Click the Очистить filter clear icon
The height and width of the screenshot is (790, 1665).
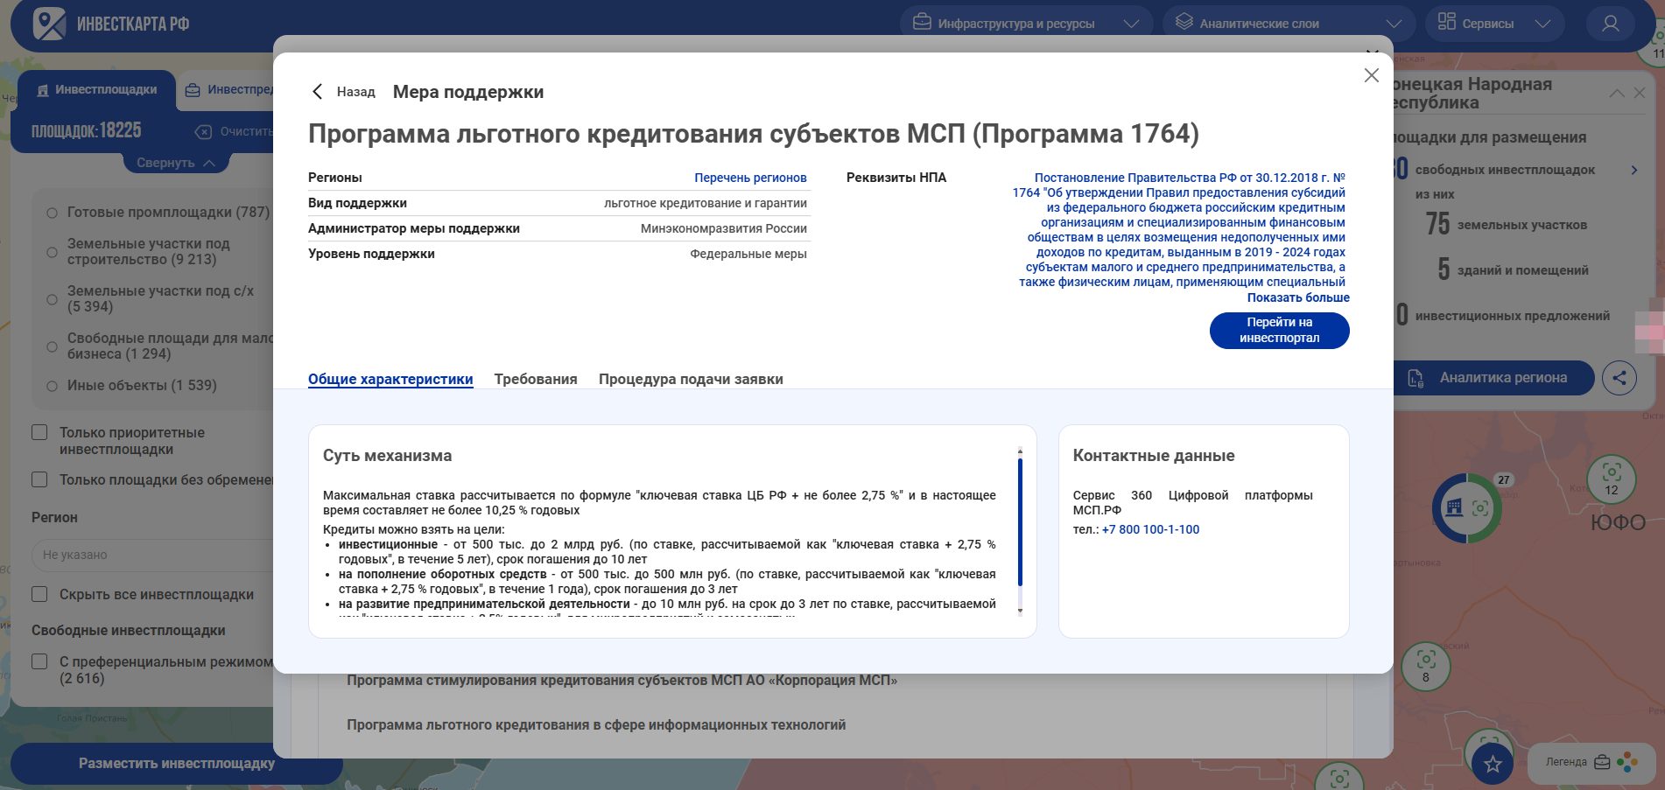[203, 132]
